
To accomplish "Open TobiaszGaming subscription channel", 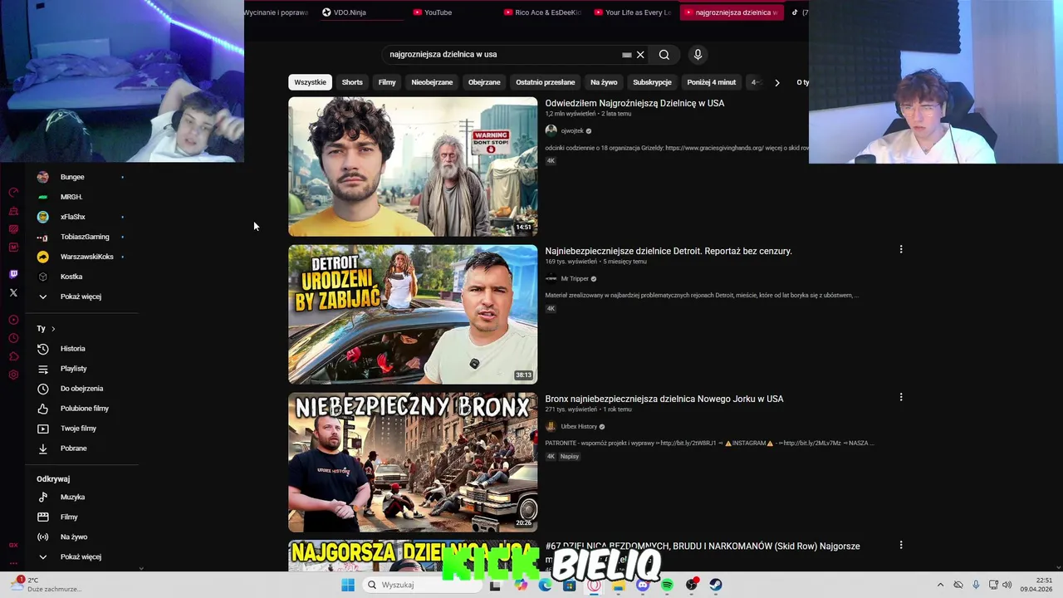I will [x=85, y=237].
